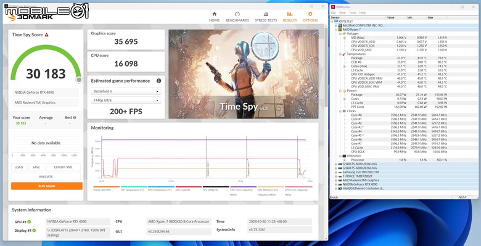Screen dimensions: 481x246
Task: Expand the Processor utilization row
Action: tap(345, 160)
